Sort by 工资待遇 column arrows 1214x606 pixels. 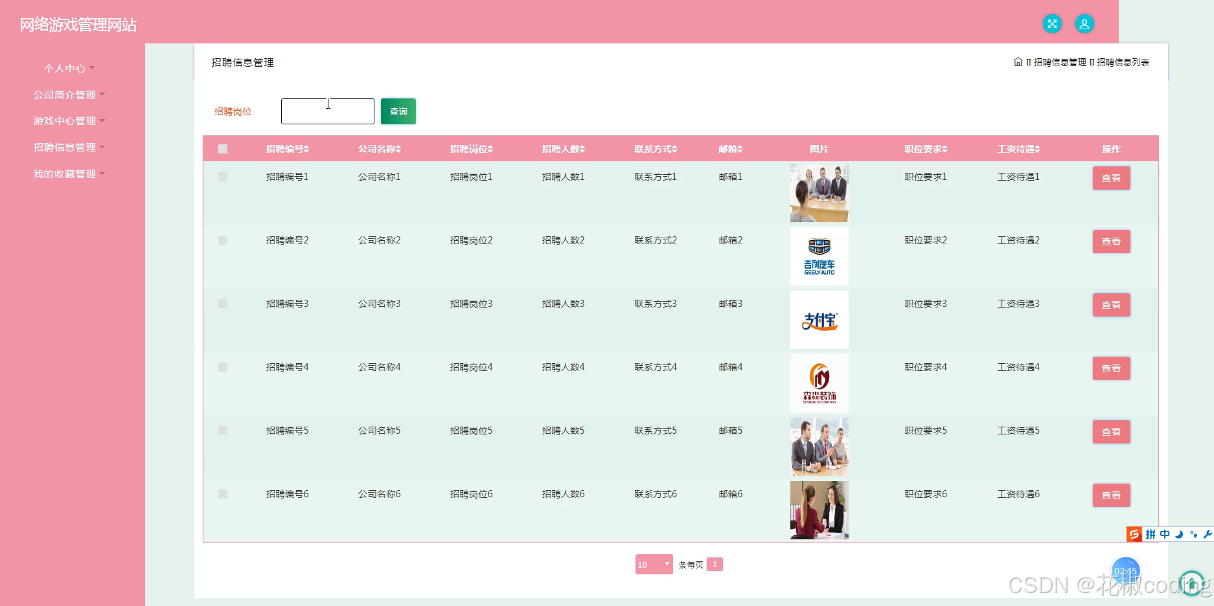pyautogui.click(x=1037, y=149)
